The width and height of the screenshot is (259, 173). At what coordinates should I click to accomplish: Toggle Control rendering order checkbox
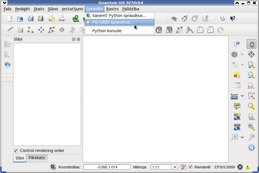[16, 151]
